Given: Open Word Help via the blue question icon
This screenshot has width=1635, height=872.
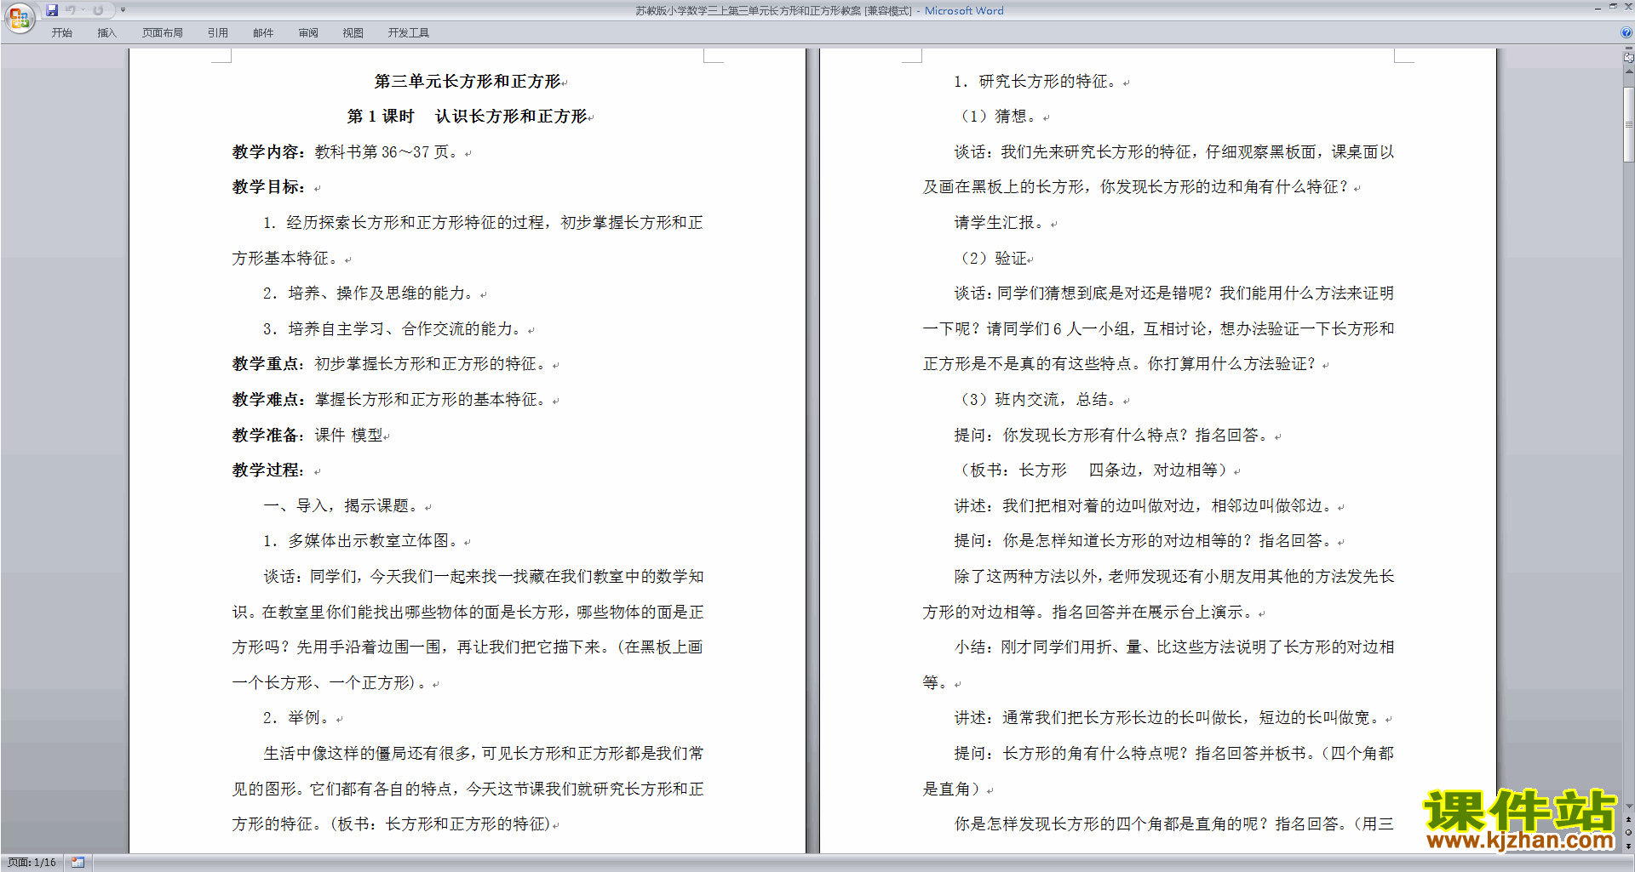Looking at the screenshot, I should pyautogui.click(x=1626, y=32).
